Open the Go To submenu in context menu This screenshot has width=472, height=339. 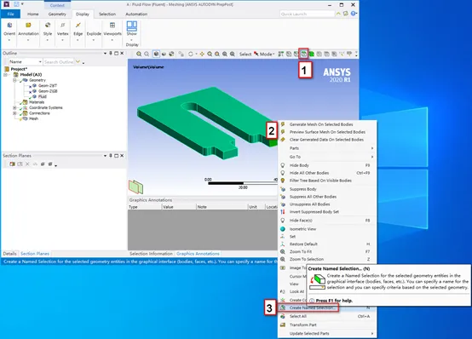click(x=327, y=157)
